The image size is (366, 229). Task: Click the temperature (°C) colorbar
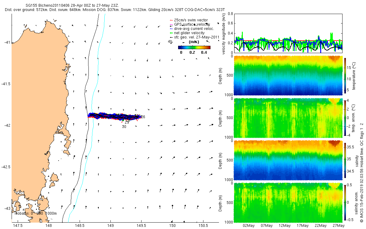coord(345,75)
